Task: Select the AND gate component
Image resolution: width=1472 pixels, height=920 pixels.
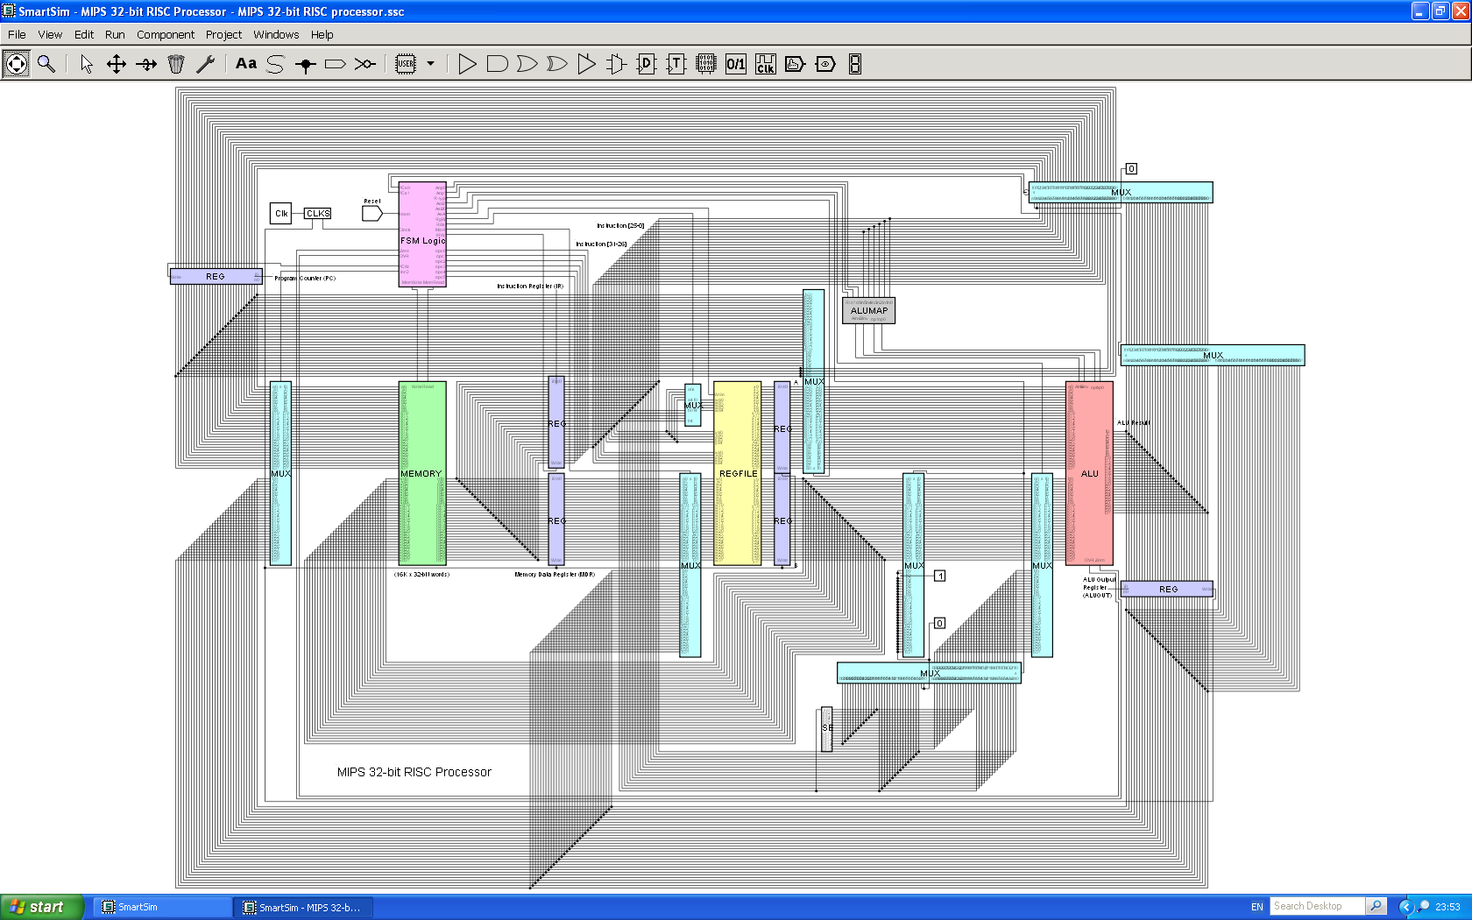Action: (x=498, y=64)
